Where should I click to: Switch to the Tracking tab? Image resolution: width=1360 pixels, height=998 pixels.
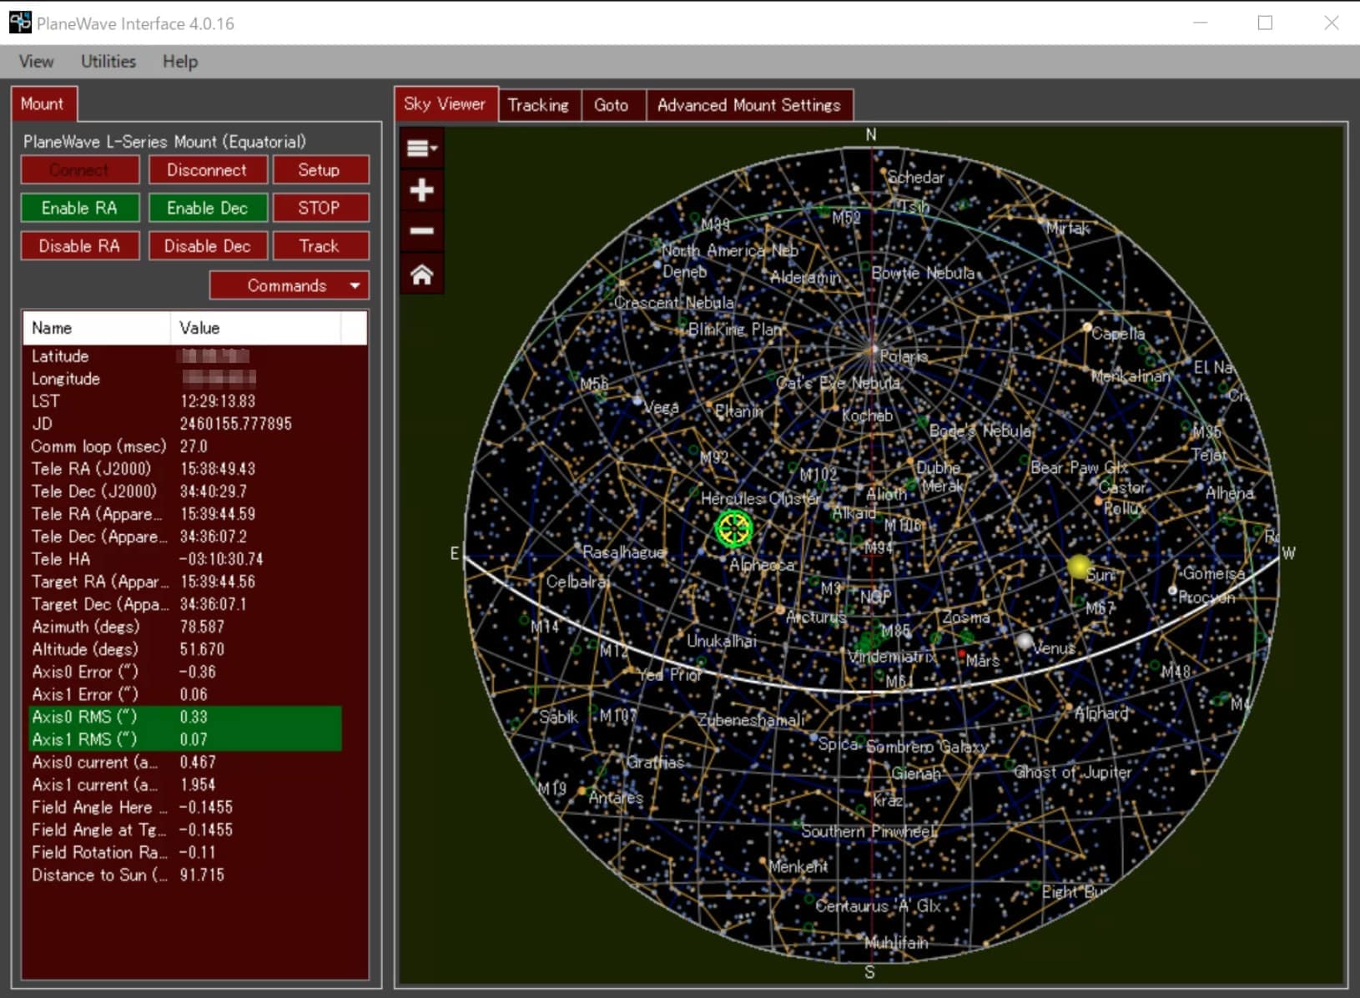(x=538, y=105)
